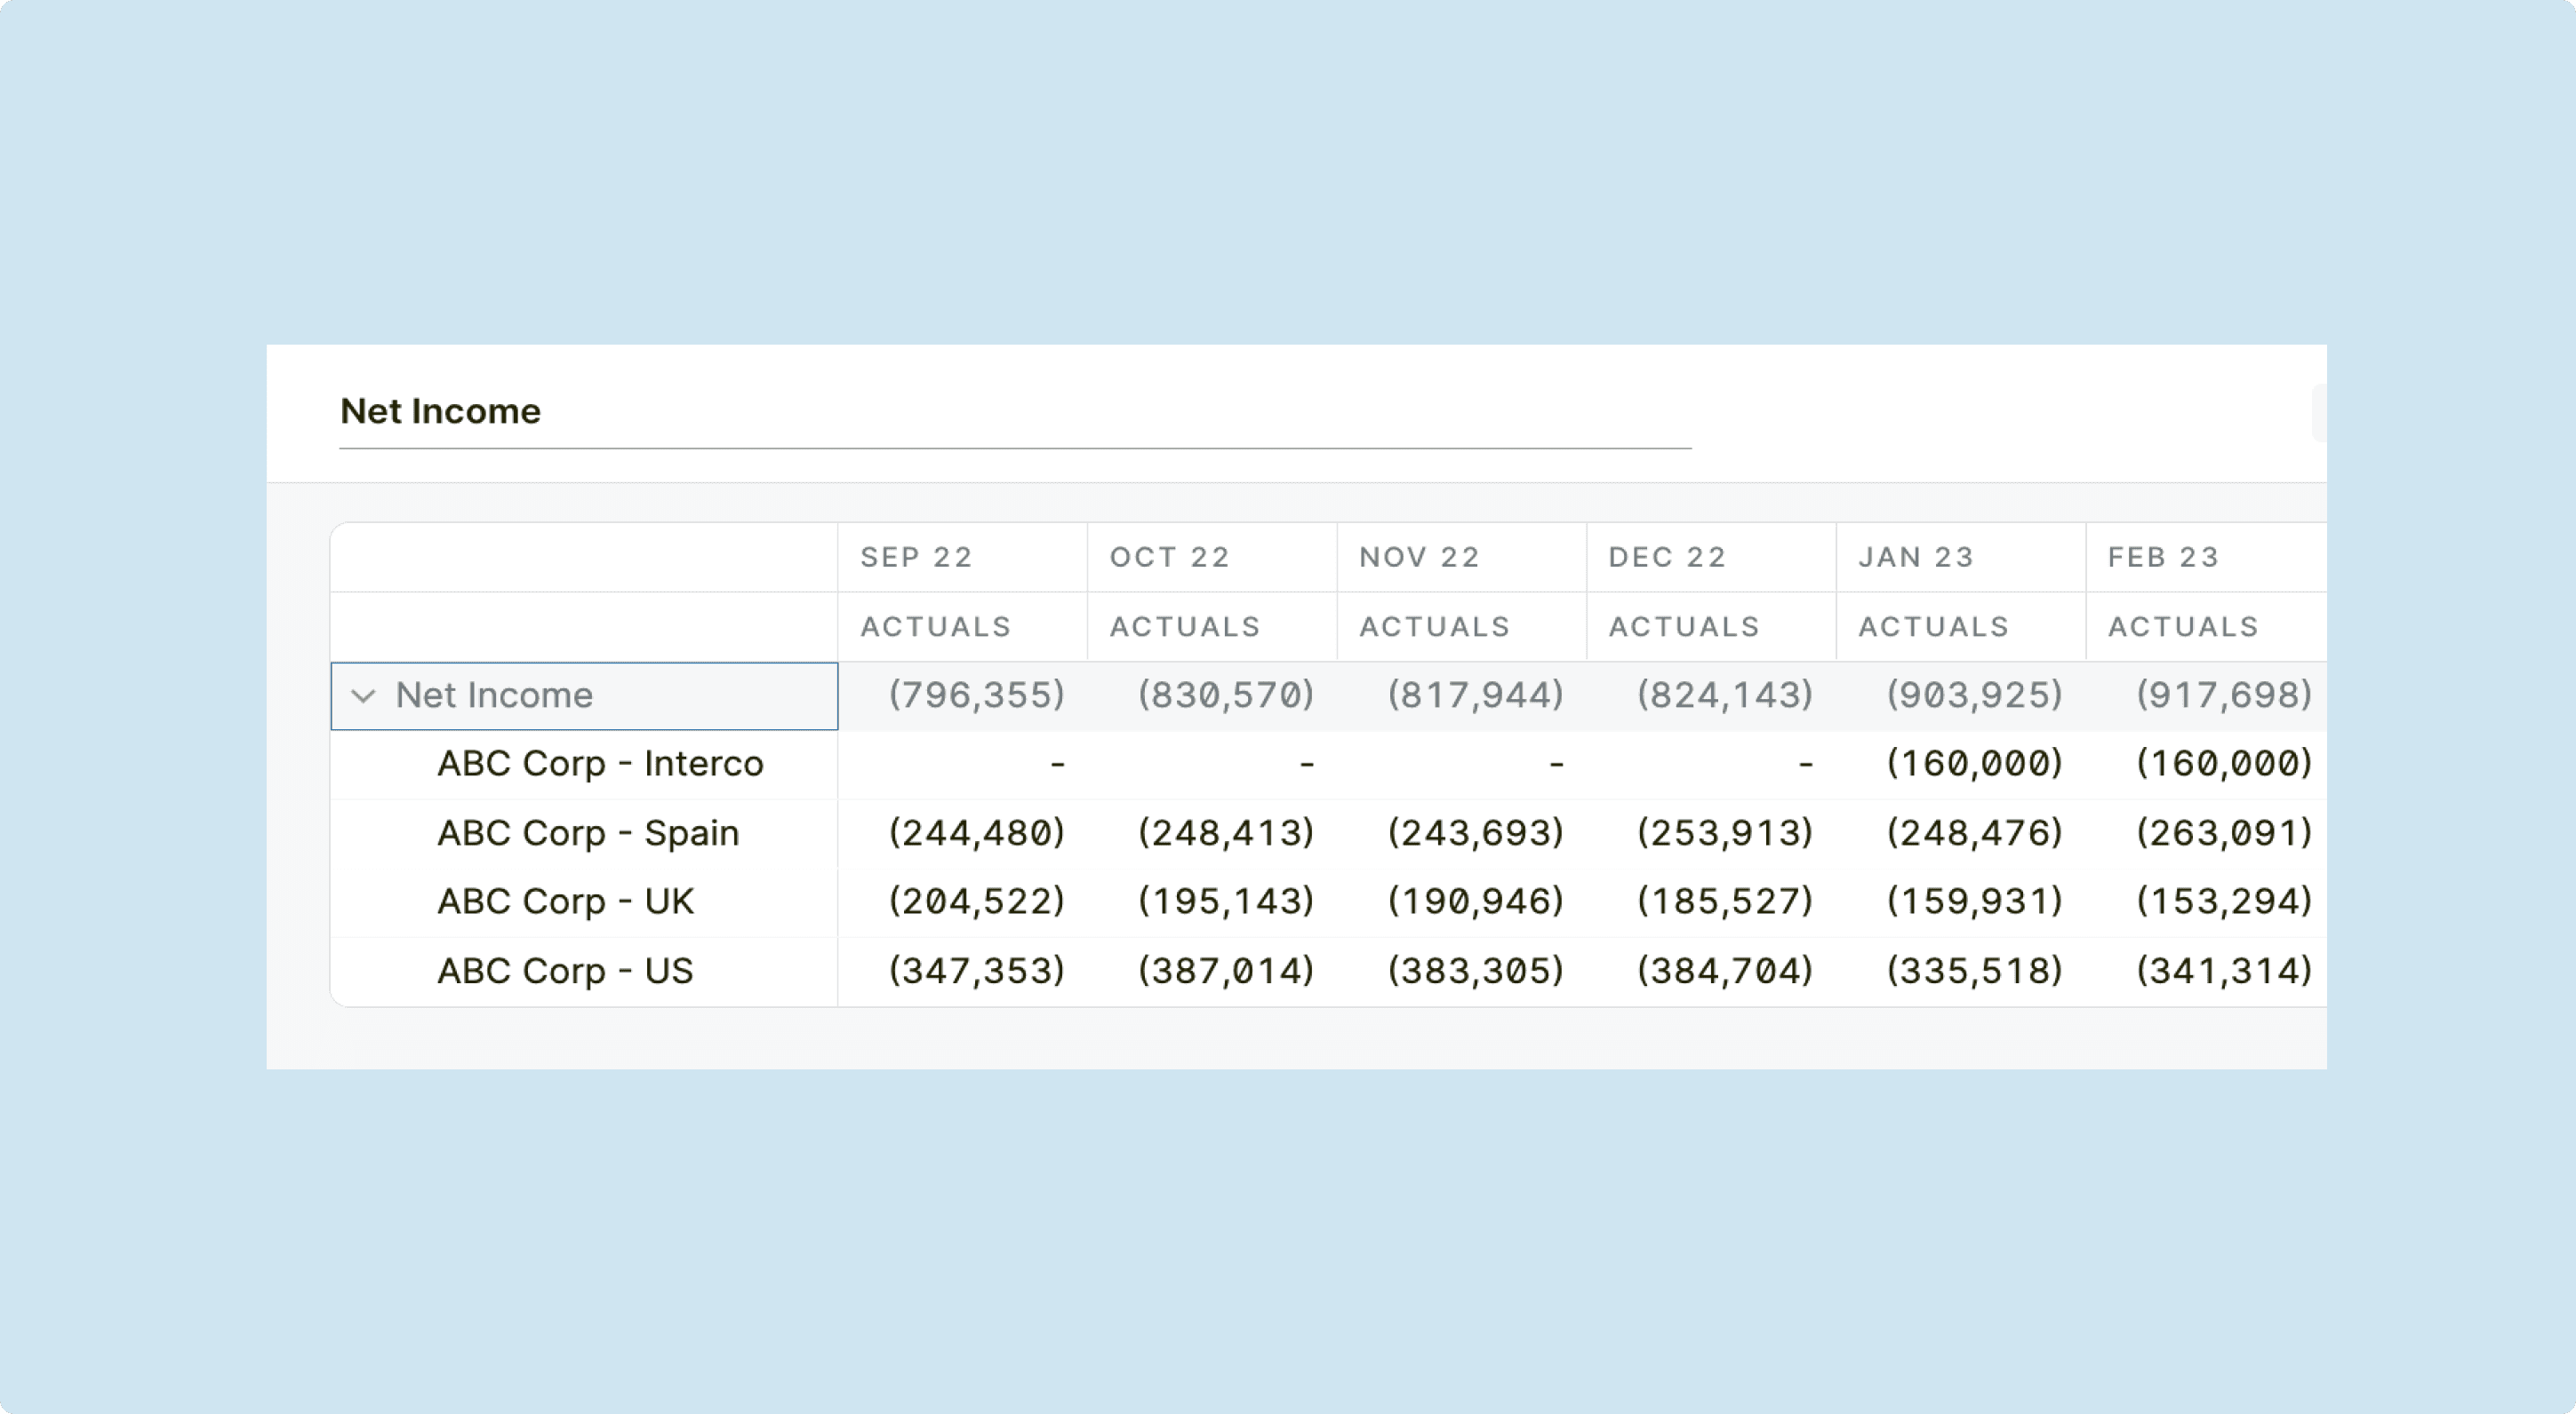Collapse the Net Income row chevron
2576x1414 pixels.
[363, 695]
